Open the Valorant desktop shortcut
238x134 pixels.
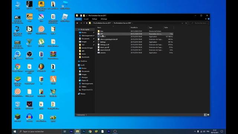pos(29,105)
